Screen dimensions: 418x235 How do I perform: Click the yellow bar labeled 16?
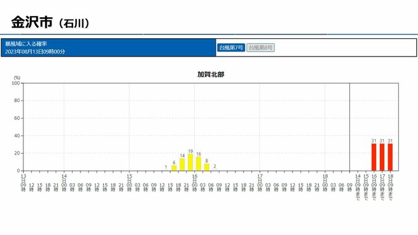199,164
